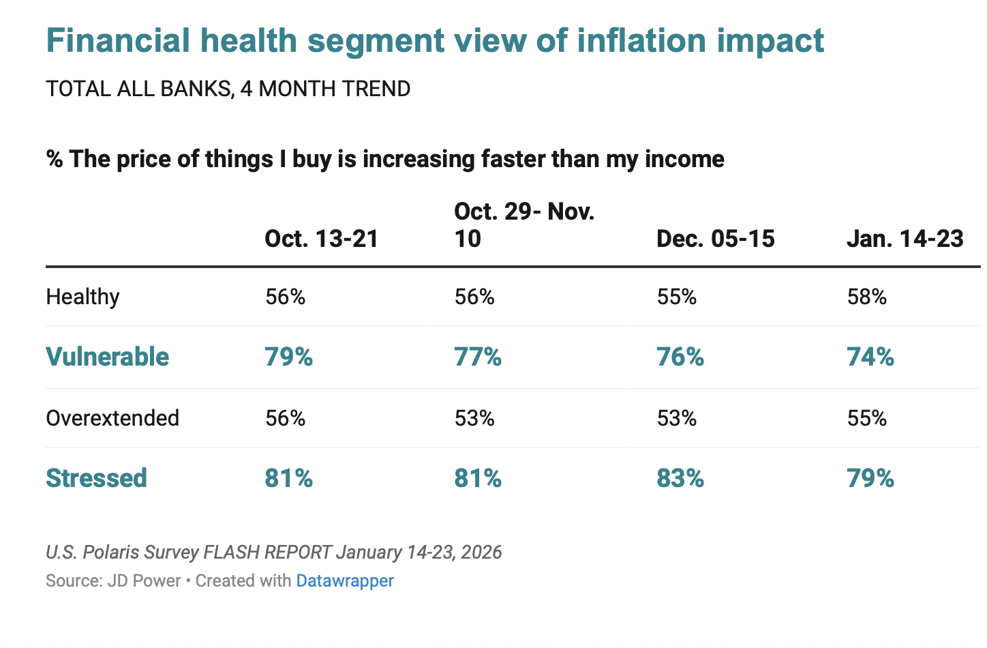Click the 'TOTAL ALL BANKS, 4 MONTH TREND' subtitle
This screenshot has height=648, width=987.
(228, 89)
